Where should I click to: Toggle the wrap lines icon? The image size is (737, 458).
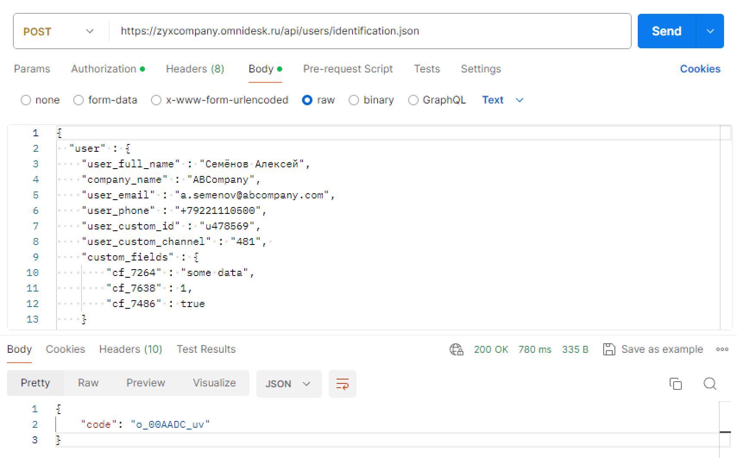343,384
